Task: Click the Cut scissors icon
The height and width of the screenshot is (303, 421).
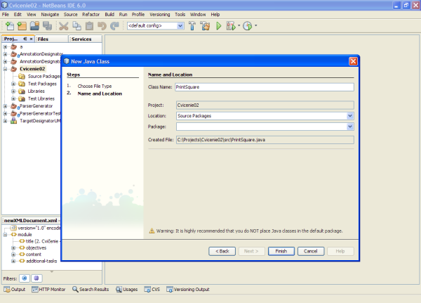Action: pos(64,26)
